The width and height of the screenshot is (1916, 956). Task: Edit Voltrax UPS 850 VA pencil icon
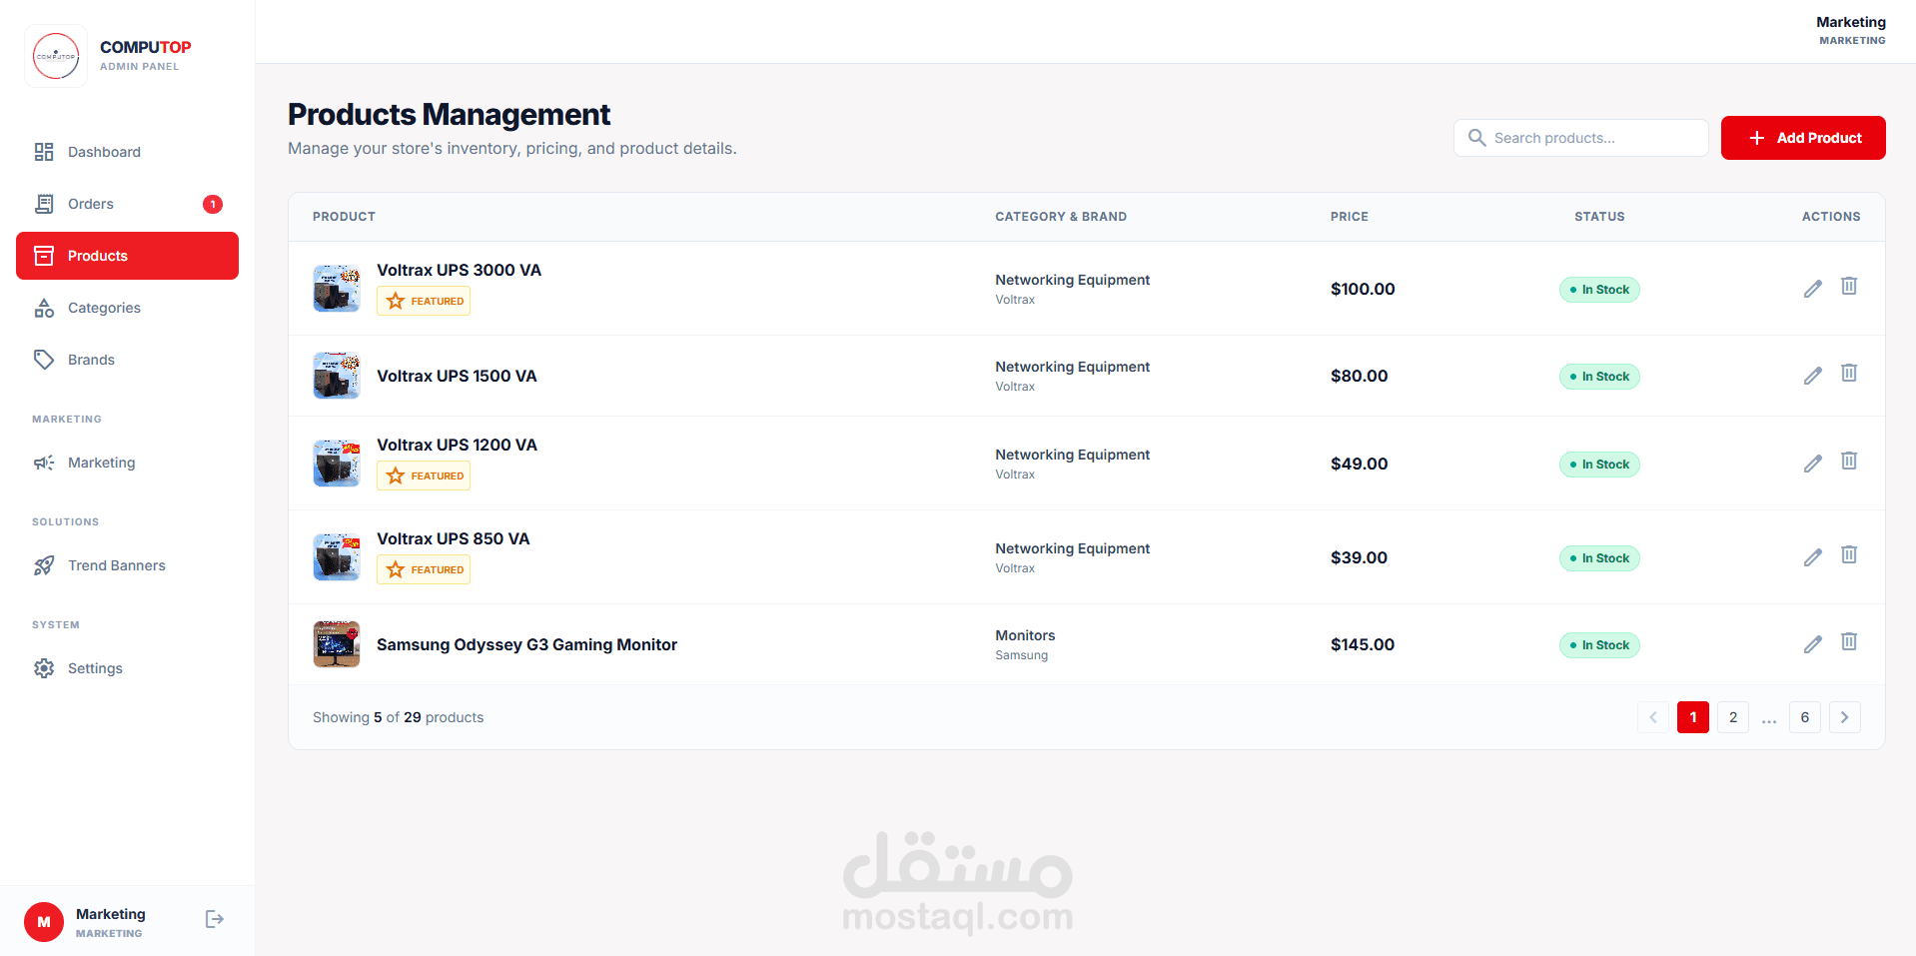(x=1813, y=557)
